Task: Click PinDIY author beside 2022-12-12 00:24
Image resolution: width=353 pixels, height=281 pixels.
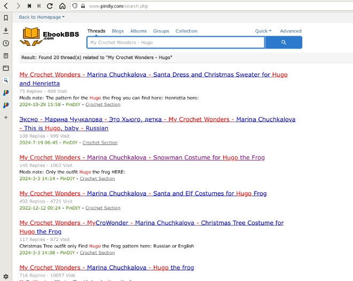Action: (73, 208)
